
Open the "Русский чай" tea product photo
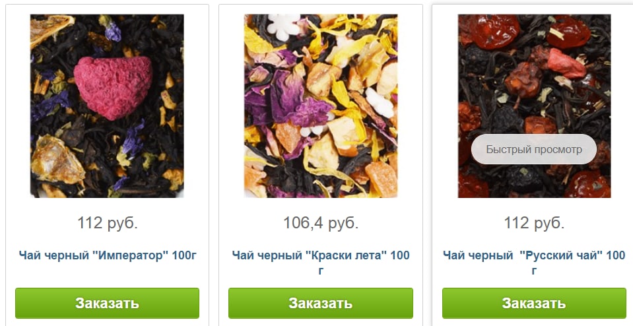pyautogui.click(x=534, y=106)
